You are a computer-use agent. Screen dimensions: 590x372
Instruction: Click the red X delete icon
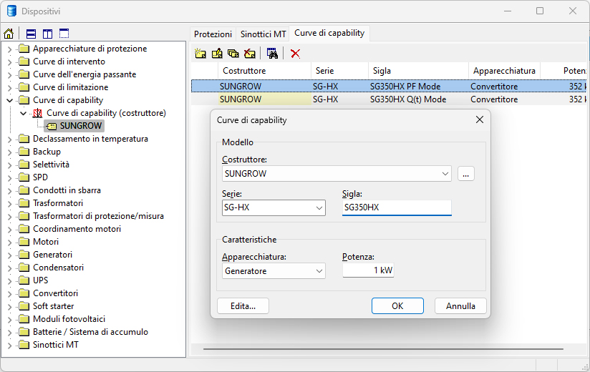point(295,53)
